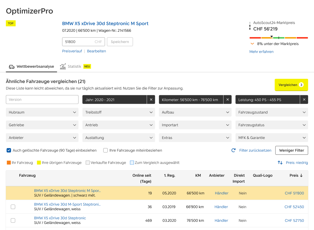
Task: Enable Ihre Fahrzeuge miteinbeziehen checkbox
Action: click(x=106, y=150)
